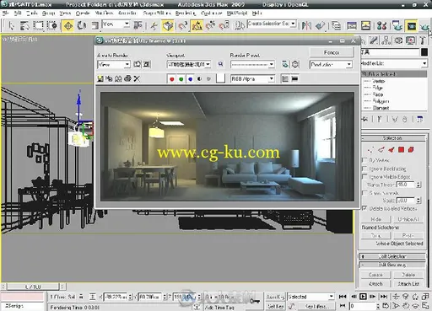
Task: Click the Hide button
Action: click(x=375, y=219)
